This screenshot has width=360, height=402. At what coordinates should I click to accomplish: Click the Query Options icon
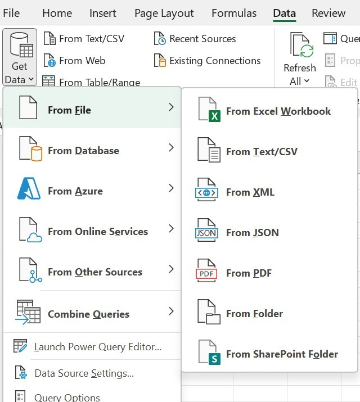[x=20, y=396]
